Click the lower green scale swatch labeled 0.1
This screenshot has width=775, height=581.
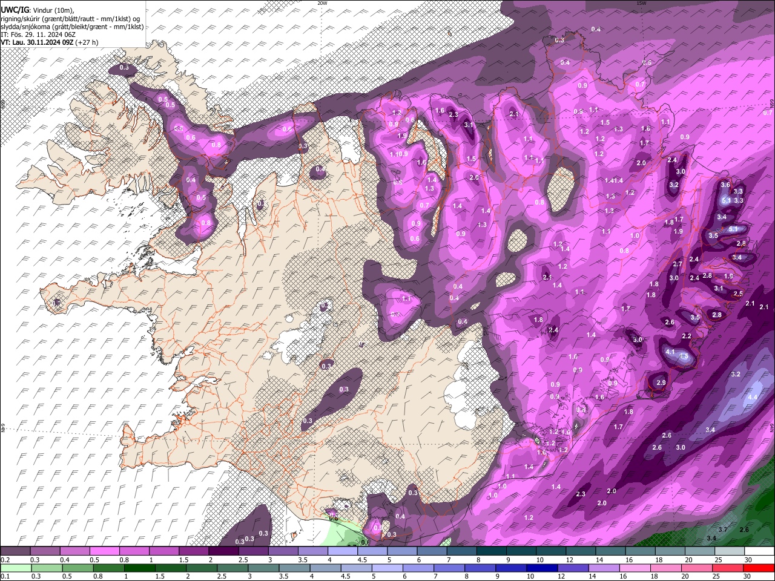pyautogui.click(x=15, y=568)
